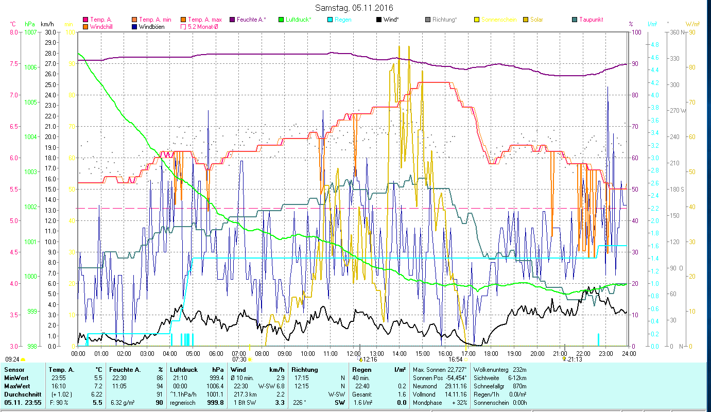Click the purple Feuchte A.* legend square

pyautogui.click(x=232, y=20)
